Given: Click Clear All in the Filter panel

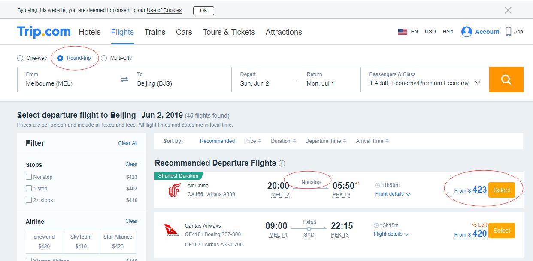Looking at the screenshot, I should click(x=128, y=143).
